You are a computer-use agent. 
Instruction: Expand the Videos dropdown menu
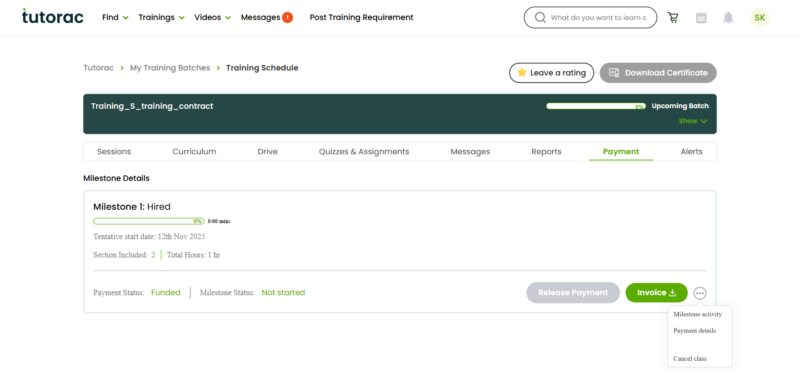coord(213,17)
